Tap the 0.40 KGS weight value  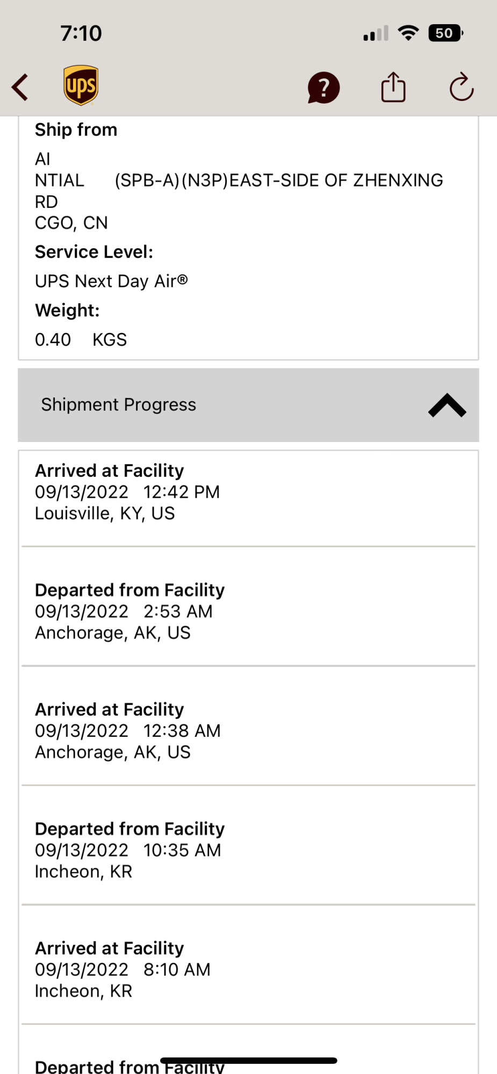[x=81, y=339]
